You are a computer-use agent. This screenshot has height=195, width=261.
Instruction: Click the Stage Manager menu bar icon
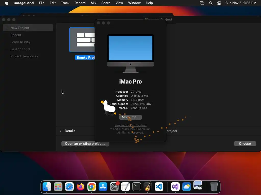(x=202, y=3)
